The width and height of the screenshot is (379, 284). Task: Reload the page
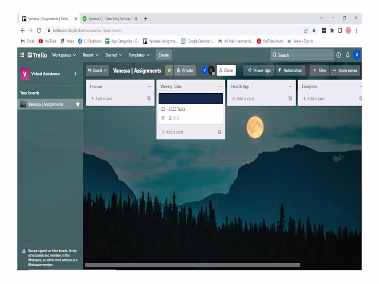point(39,30)
